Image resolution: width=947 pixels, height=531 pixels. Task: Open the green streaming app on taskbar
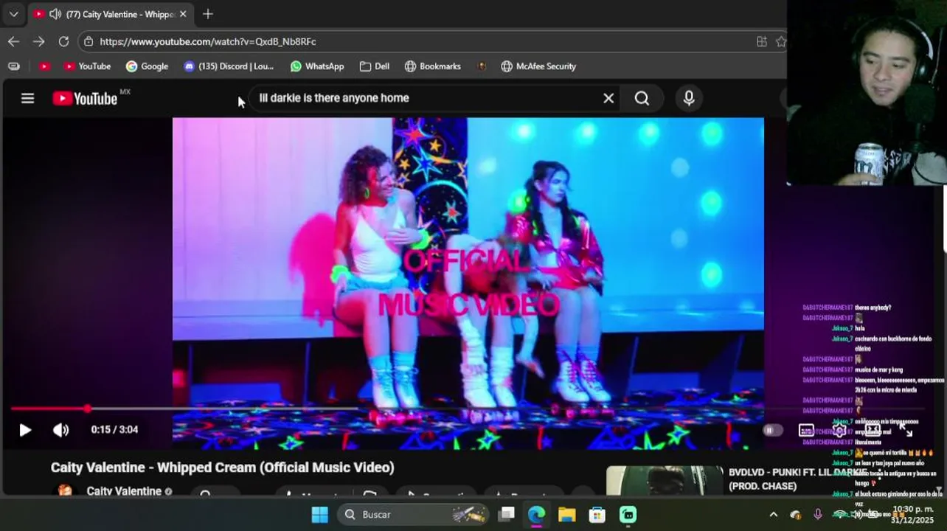[x=628, y=514]
